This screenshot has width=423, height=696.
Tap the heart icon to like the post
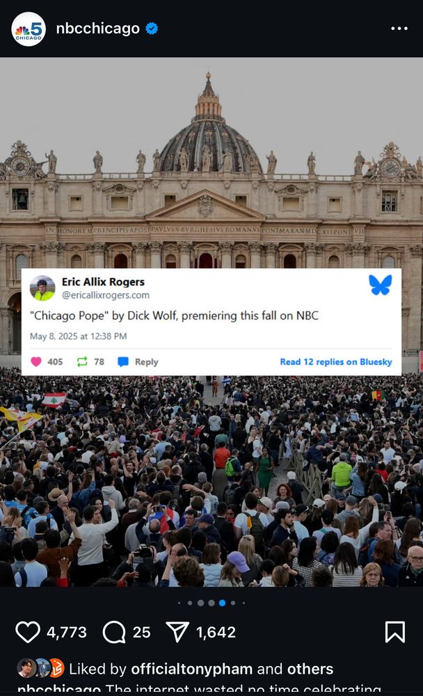(28, 632)
